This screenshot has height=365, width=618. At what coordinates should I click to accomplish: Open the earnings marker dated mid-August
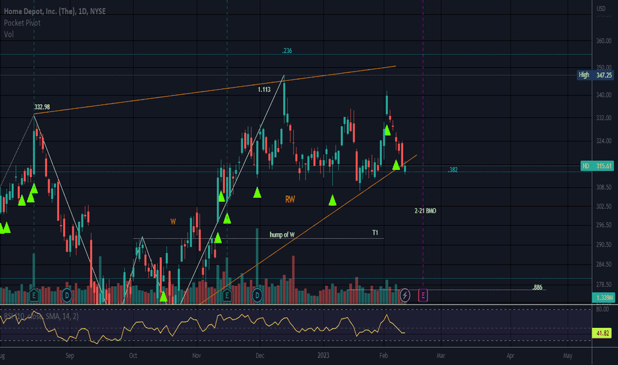coord(34,295)
